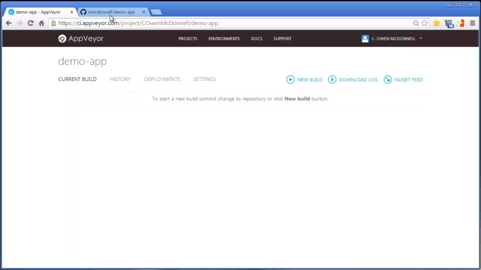Click the green padlock security icon
Viewport: 481px width, 270px height.
pyautogui.click(x=54, y=23)
